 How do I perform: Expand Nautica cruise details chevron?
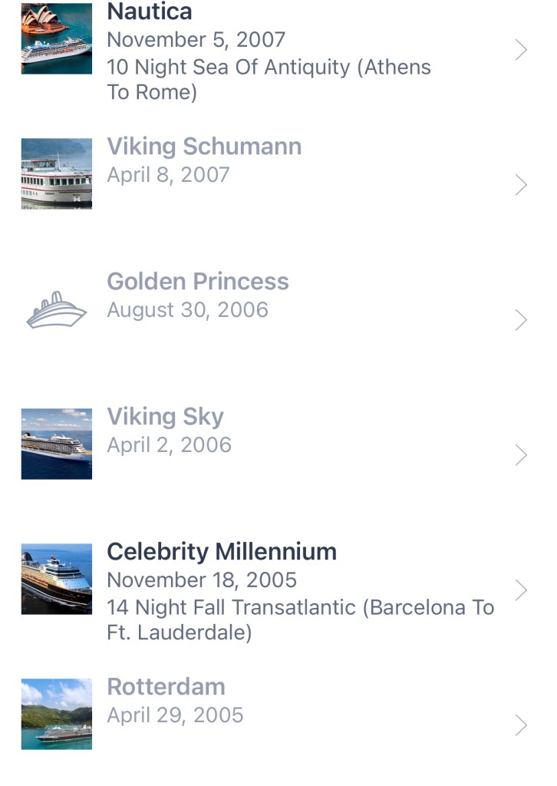(521, 51)
